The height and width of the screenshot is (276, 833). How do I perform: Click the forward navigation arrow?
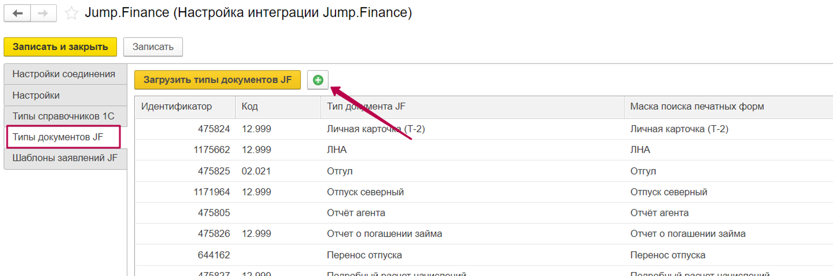point(43,13)
